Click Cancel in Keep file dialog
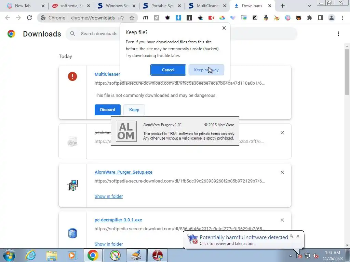This screenshot has width=350, height=262. (x=168, y=70)
